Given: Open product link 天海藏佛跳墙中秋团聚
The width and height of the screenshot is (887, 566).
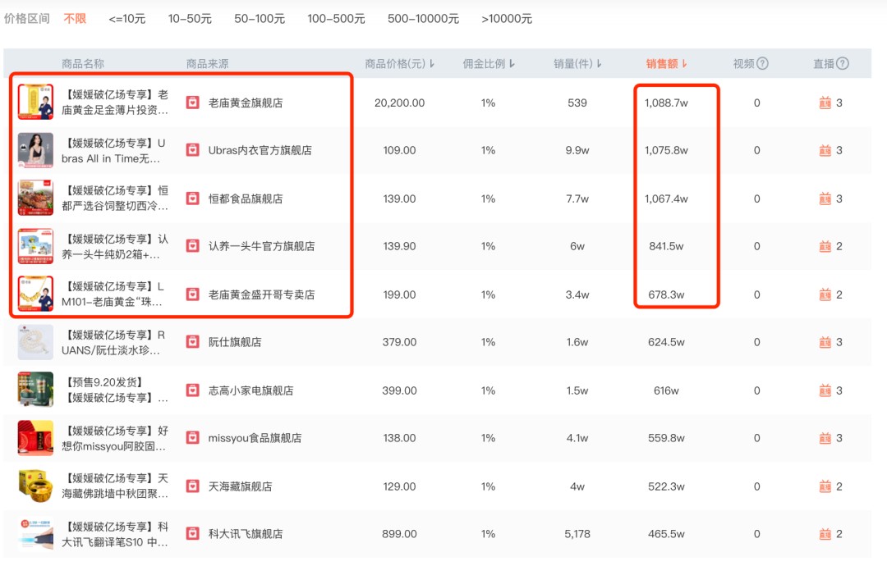Looking at the screenshot, I should pyautogui.click(x=115, y=486).
